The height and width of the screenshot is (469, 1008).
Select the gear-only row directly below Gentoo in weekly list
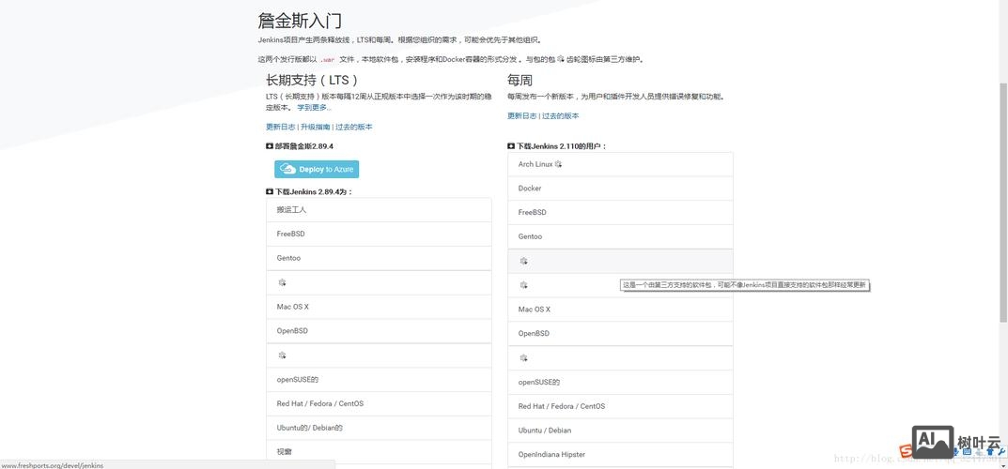pyautogui.click(x=620, y=261)
